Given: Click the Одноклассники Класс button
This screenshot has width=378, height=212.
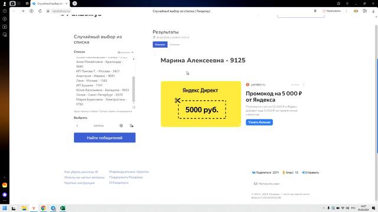Looking at the screenshot, I should coord(291,173).
